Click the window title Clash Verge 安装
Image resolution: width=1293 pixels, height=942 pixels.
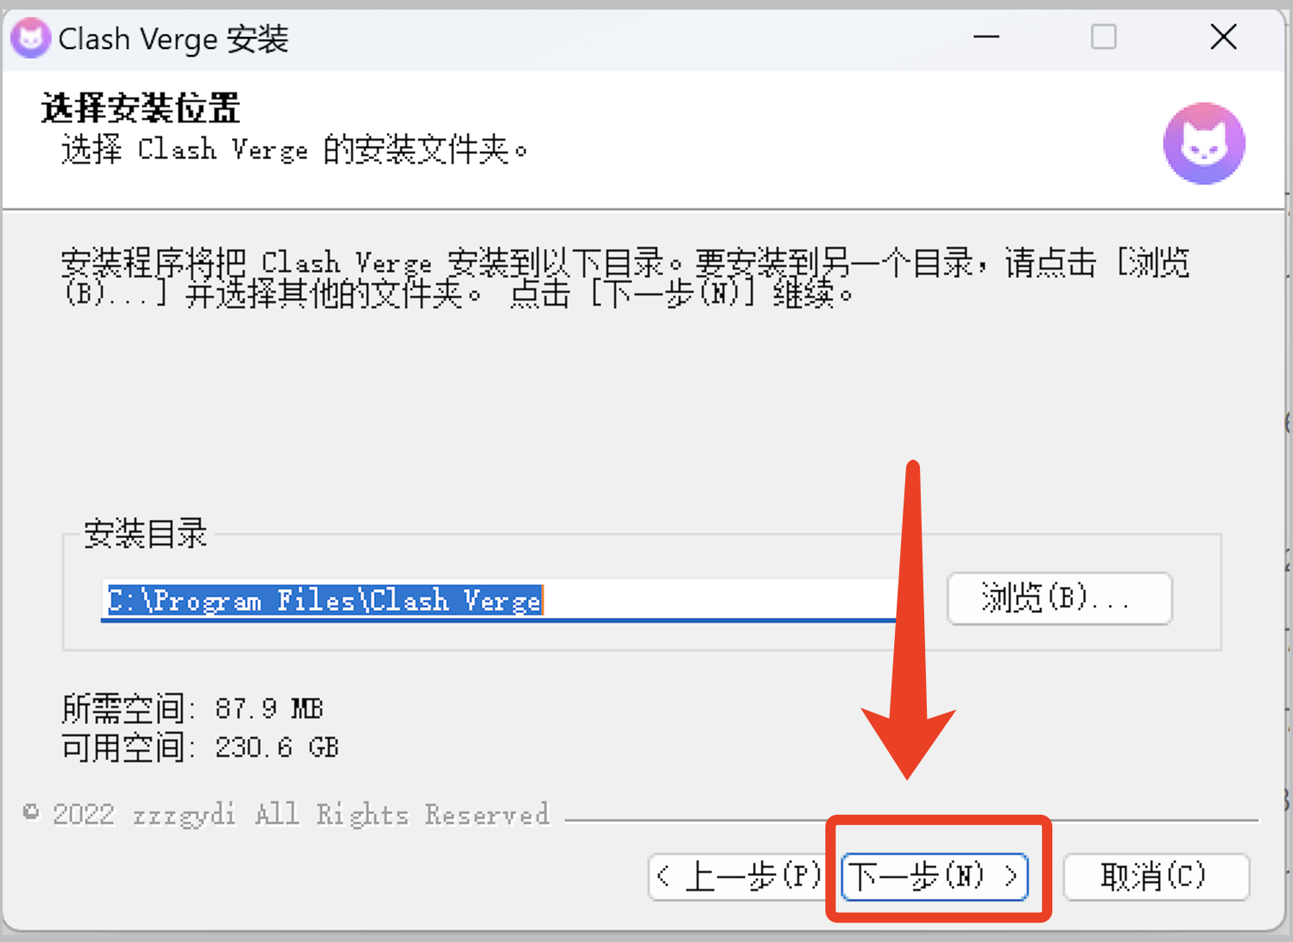[x=173, y=39]
